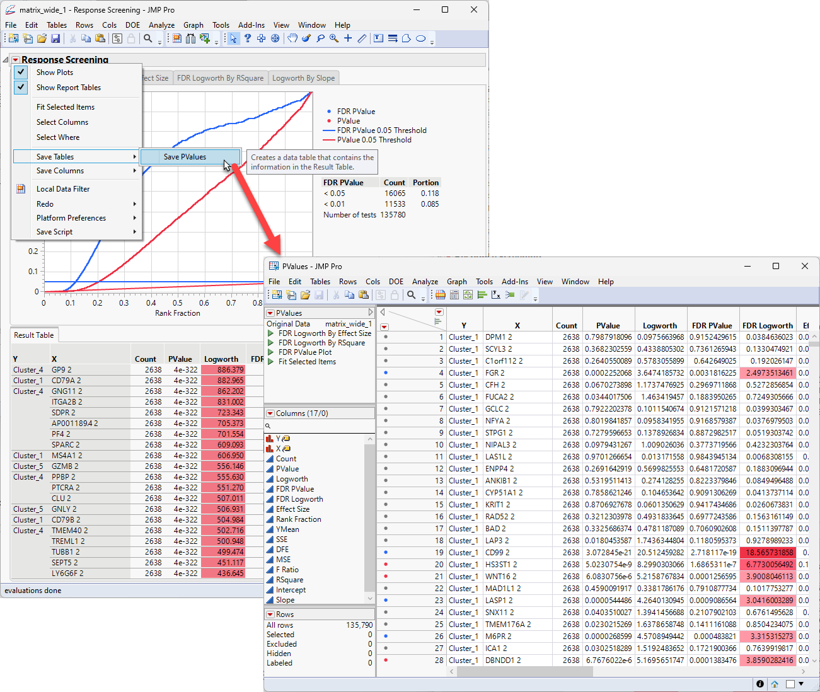Viewport: 820px width, 692px height.
Task: Click Fit Selected Items in the menu
Action: point(66,107)
